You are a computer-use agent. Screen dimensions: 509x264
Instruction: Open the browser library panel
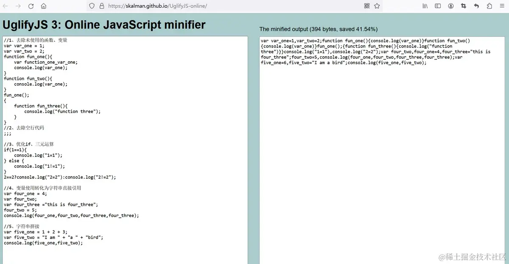pyautogui.click(x=425, y=6)
